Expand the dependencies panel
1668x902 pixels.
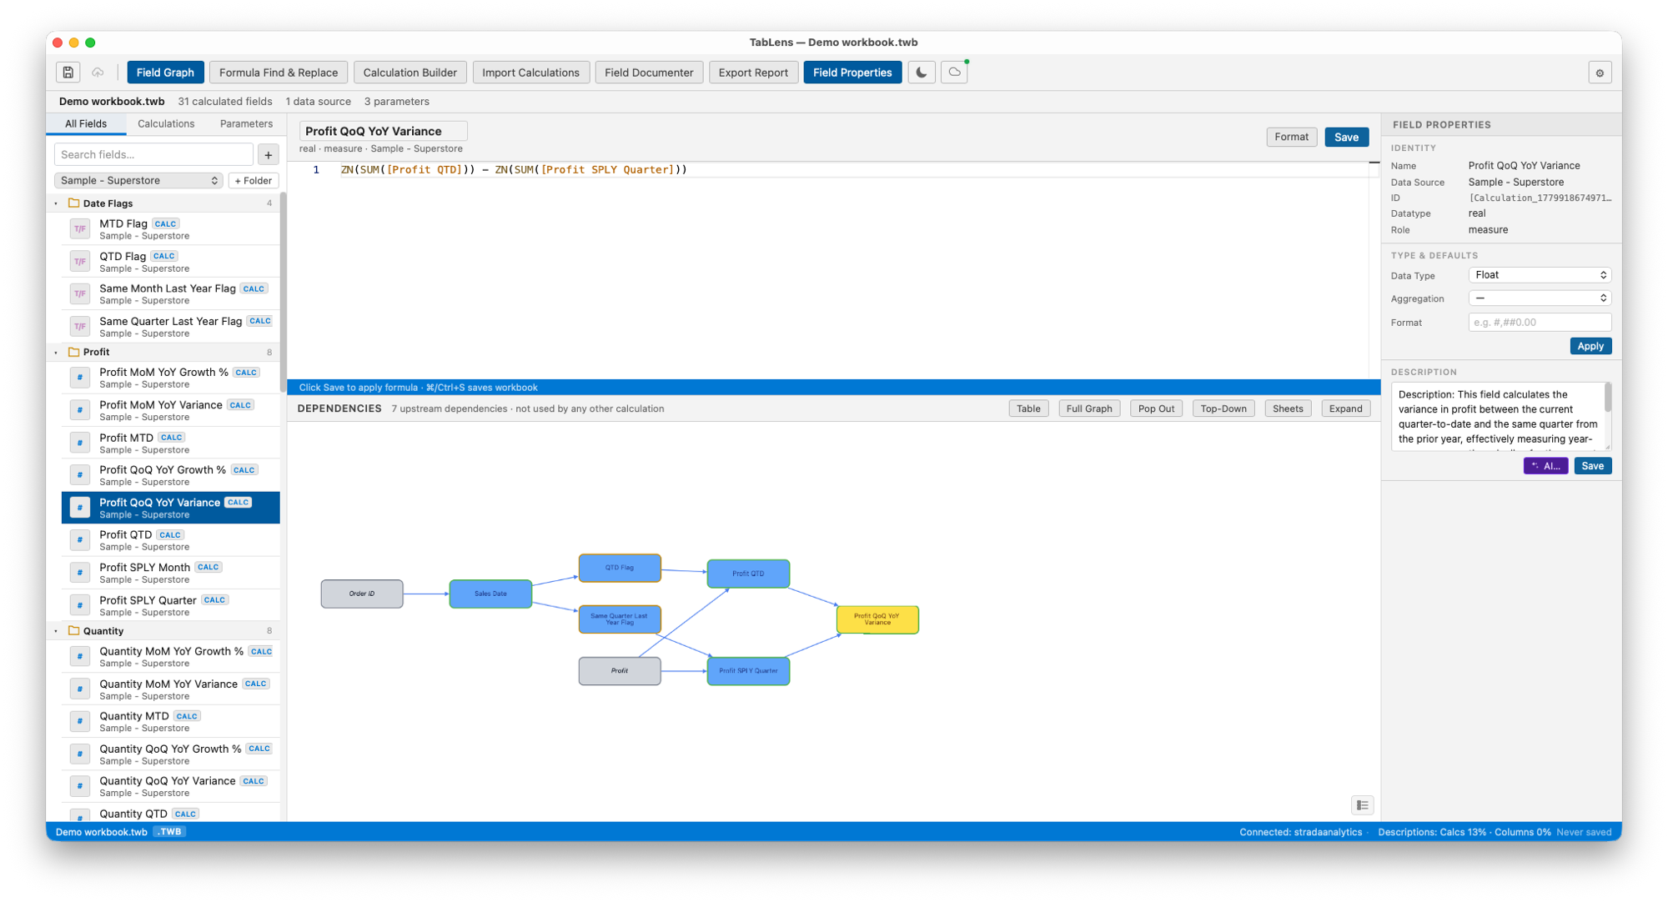point(1345,408)
